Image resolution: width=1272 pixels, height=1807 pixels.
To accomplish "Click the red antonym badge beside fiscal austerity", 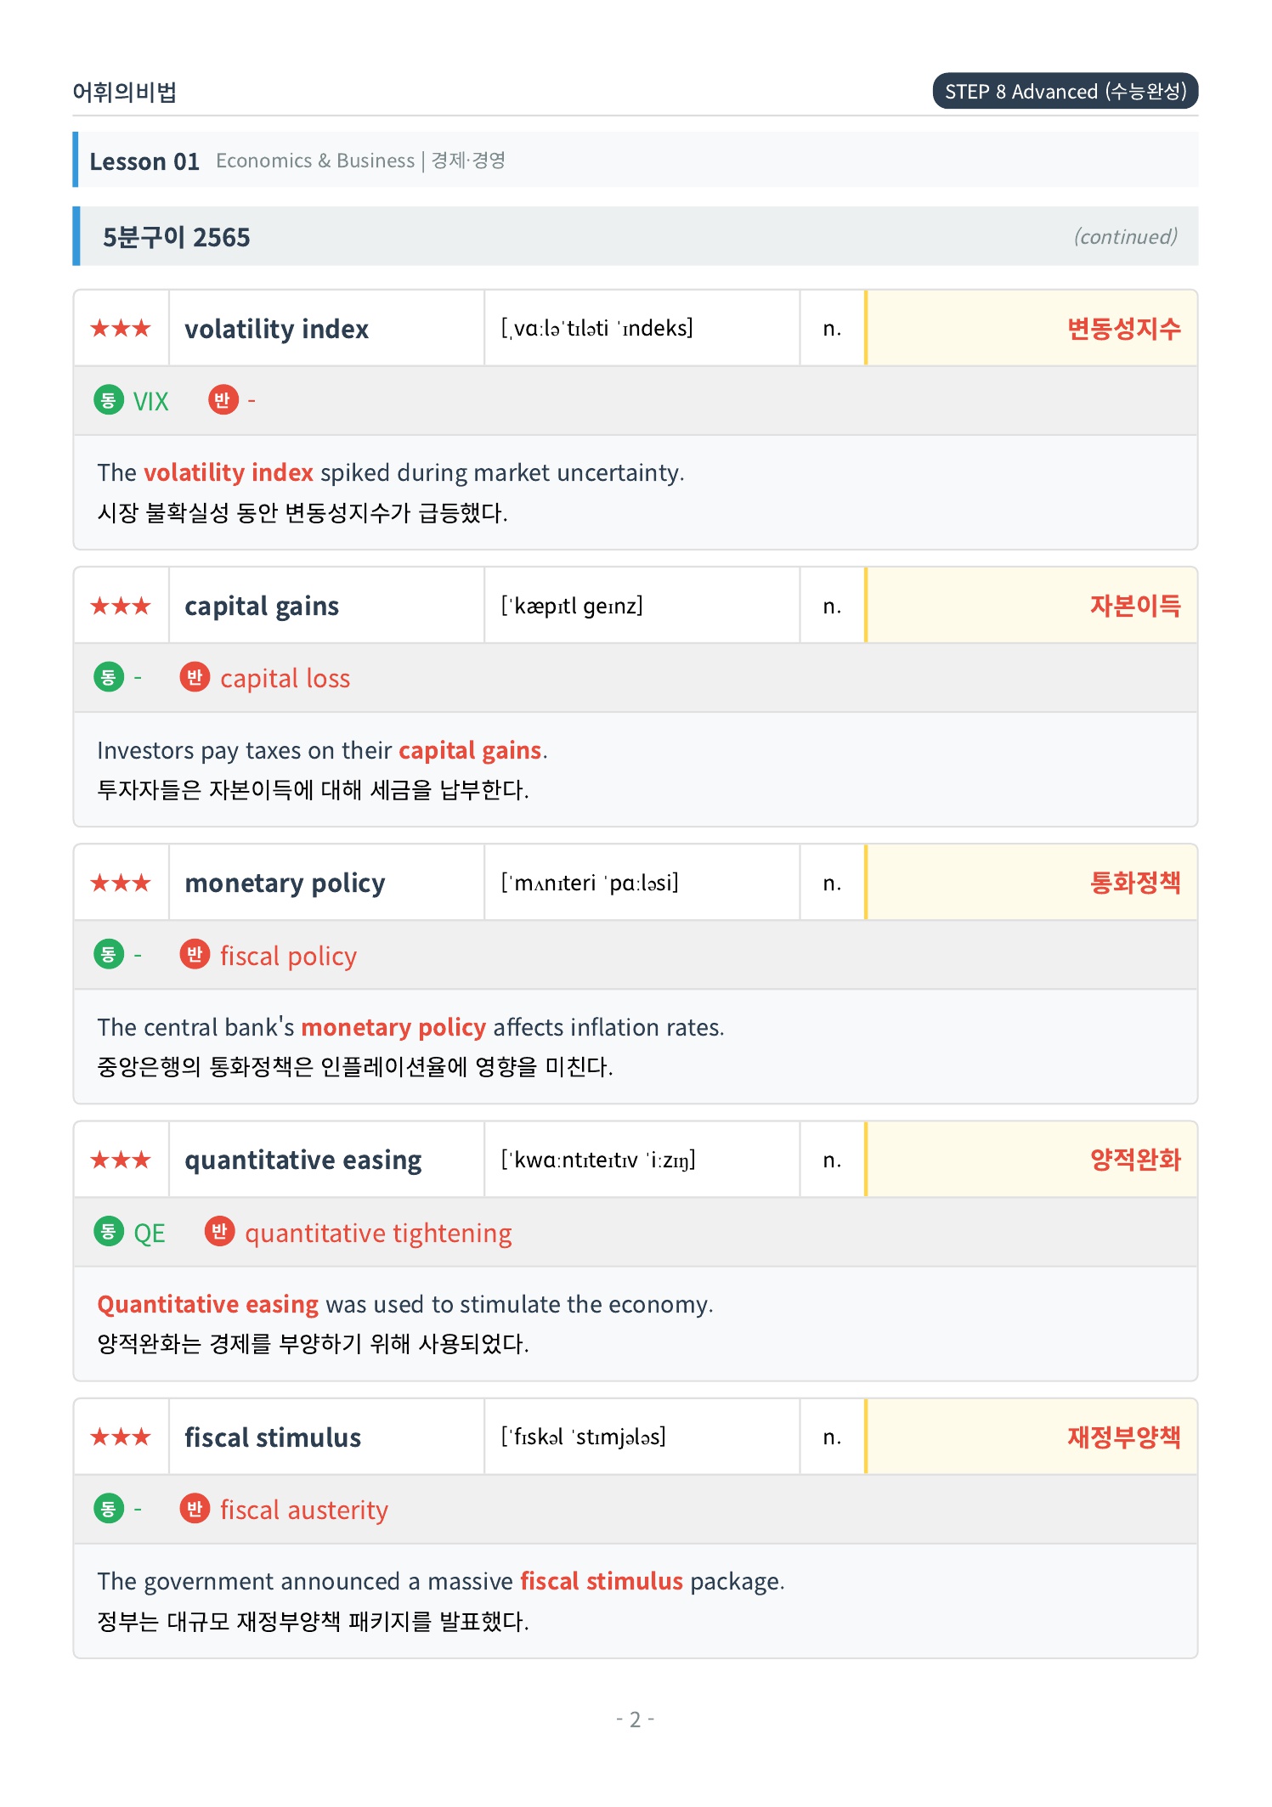I will (x=195, y=1508).
